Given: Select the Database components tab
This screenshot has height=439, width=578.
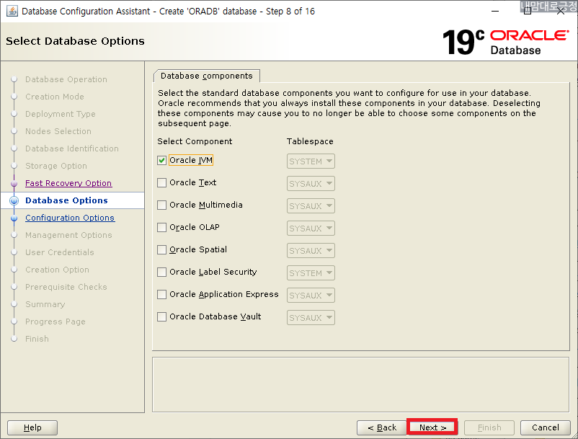Looking at the screenshot, I should [206, 76].
